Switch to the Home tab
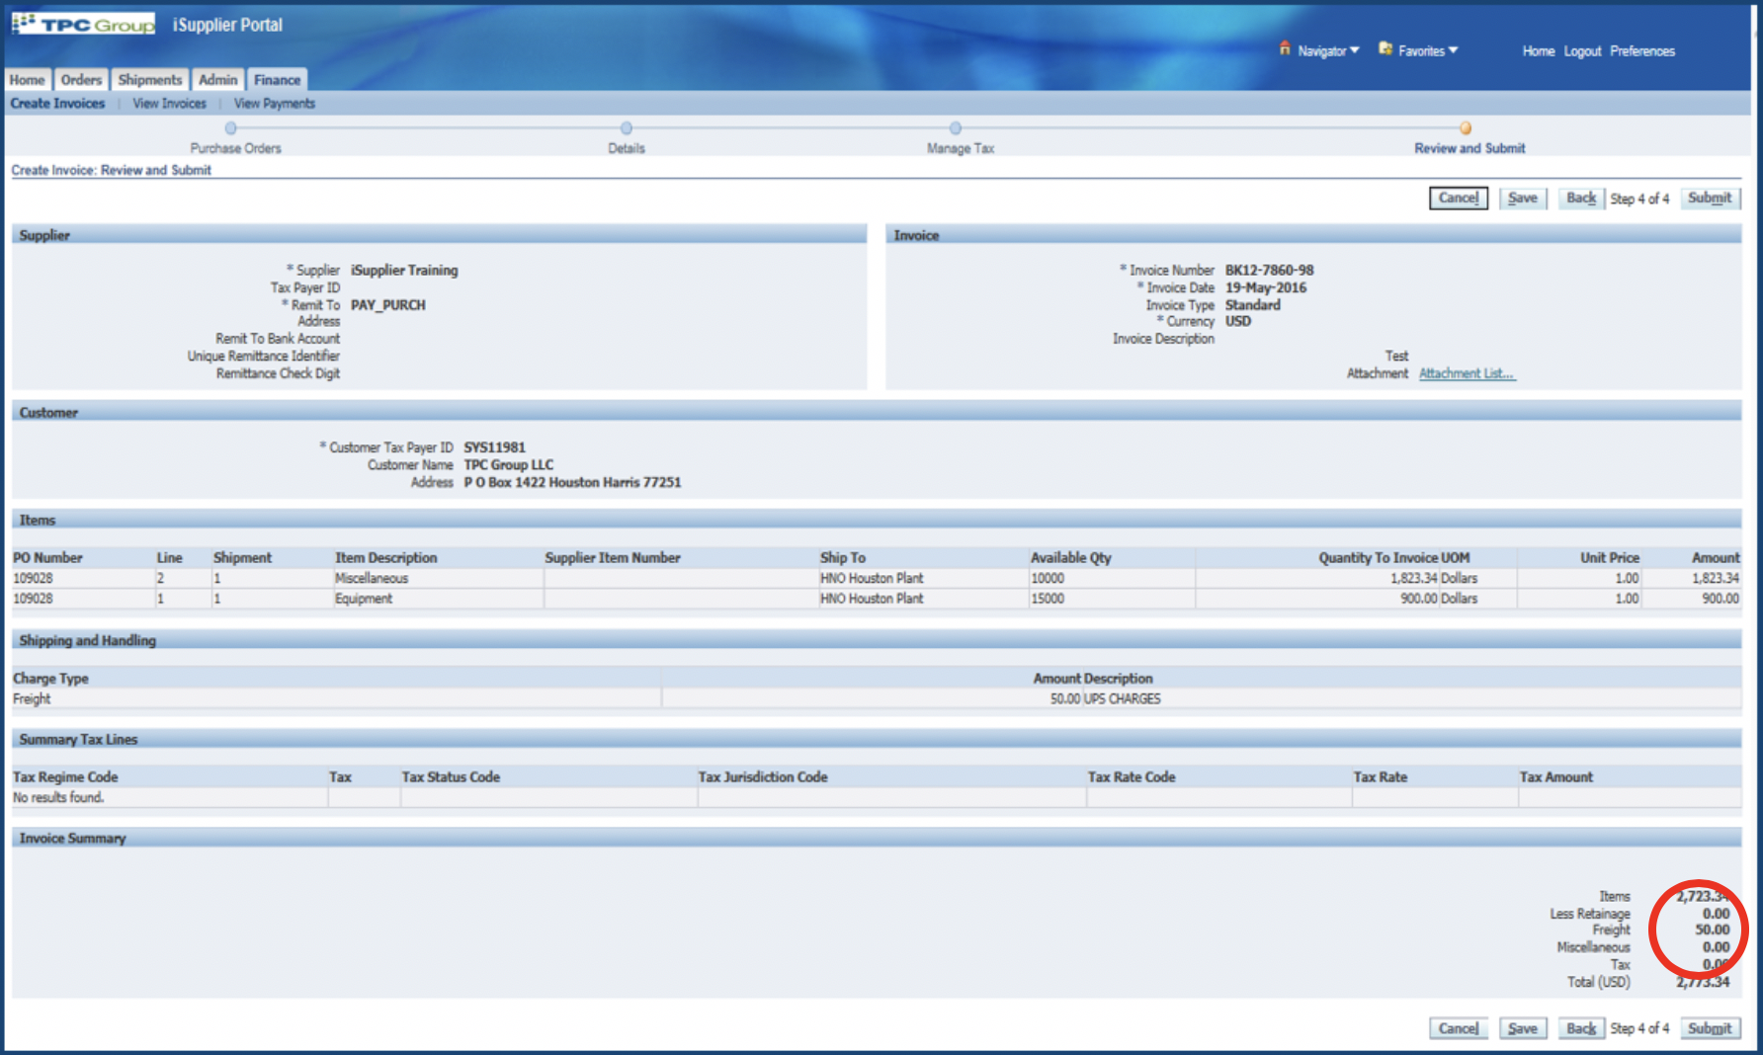 (x=28, y=80)
